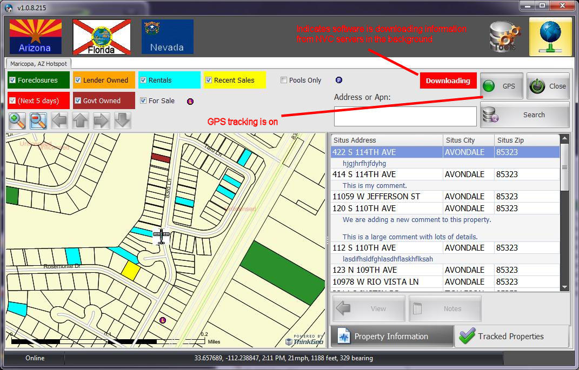579x370 pixels.
Task: Sort by Situs Zip column header
Action: 527,140
